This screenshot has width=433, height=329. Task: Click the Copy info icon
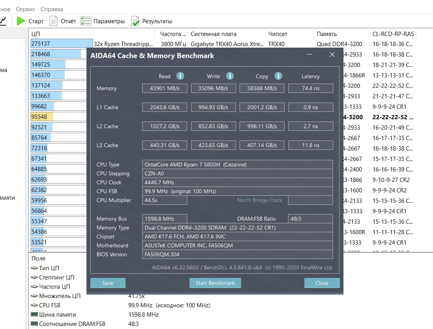(x=278, y=76)
